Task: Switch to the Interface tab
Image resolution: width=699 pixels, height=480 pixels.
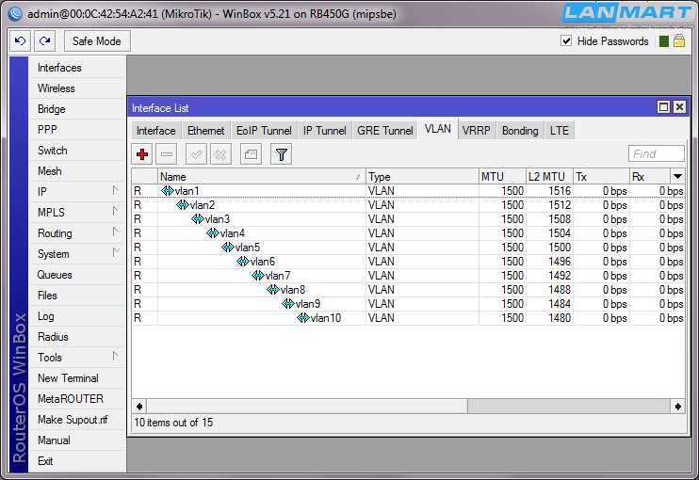Action: (x=156, y=131)
